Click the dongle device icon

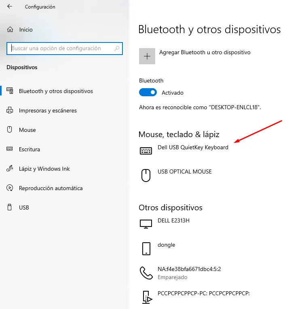point(146,248)
